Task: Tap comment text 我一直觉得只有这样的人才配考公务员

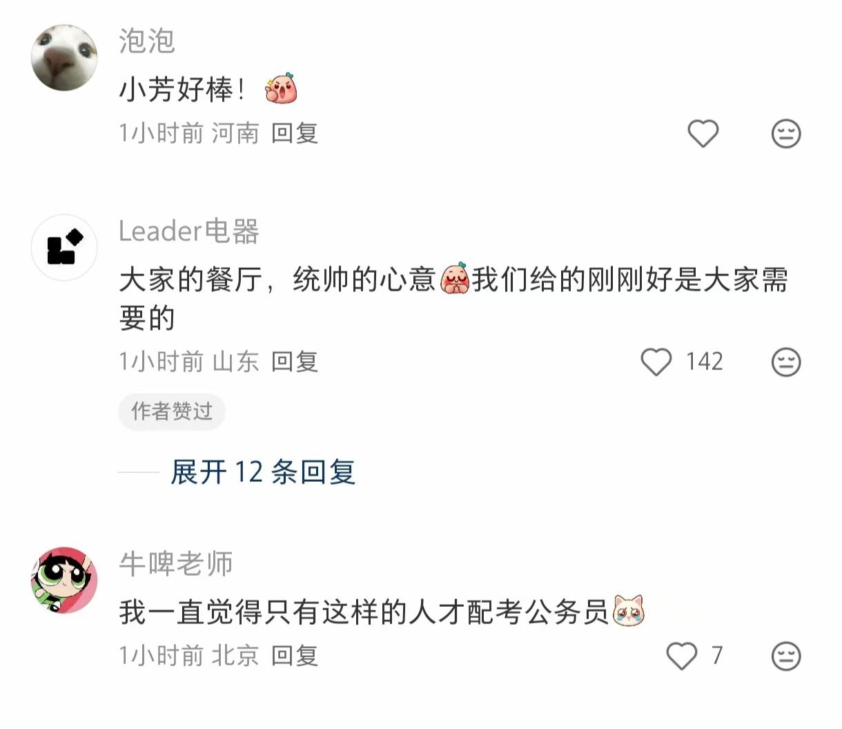Action: pos(364,612)
